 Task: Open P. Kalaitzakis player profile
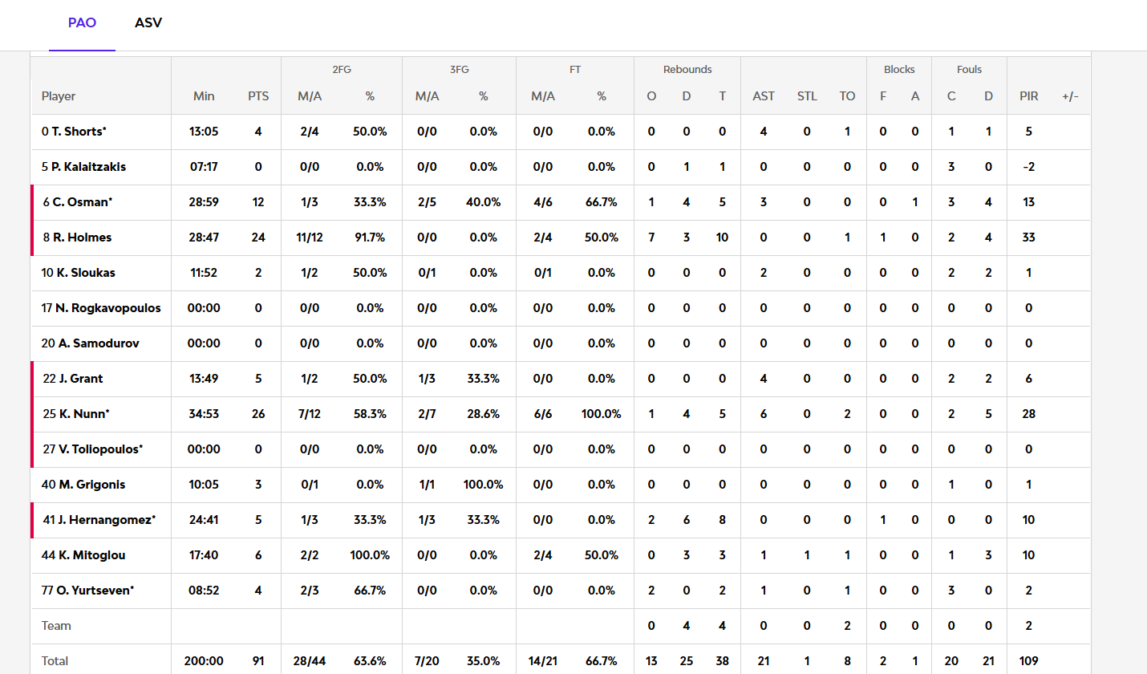pos(88,167)
